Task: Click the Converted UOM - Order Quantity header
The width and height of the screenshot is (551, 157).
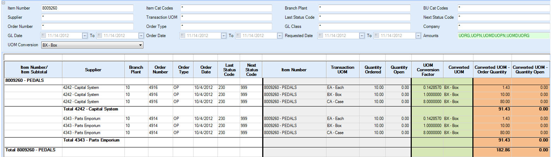Action: 492,70
